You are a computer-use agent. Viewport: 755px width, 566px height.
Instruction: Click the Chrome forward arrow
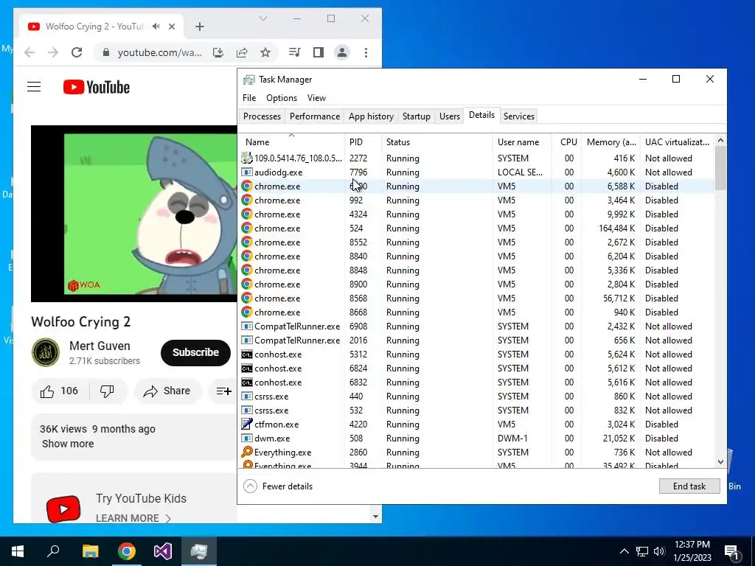pos(53,52)
